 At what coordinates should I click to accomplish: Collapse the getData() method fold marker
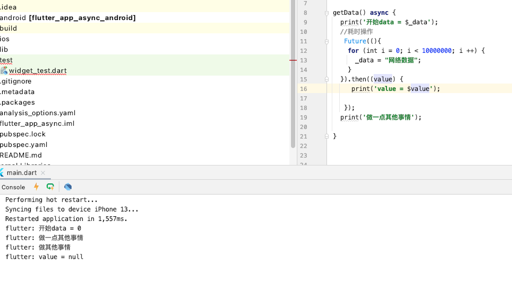[326, 13]
